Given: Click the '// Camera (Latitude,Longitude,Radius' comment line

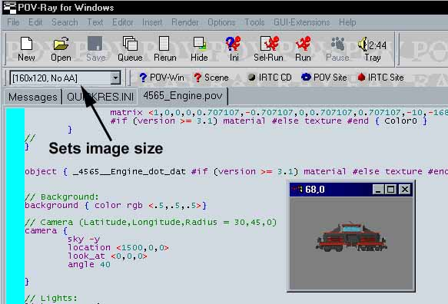Looking at the screenshot, I should pos(151,222).
